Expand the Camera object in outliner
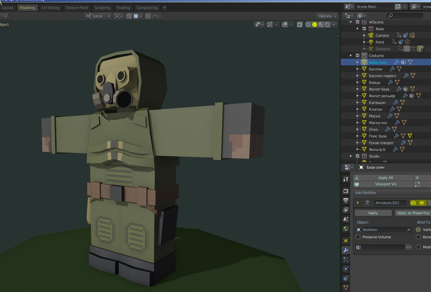This screenshot has height=292, width=431. tap(364, 36)
